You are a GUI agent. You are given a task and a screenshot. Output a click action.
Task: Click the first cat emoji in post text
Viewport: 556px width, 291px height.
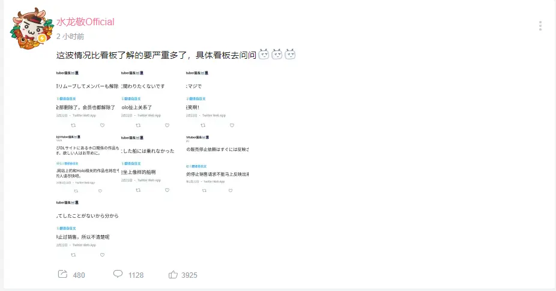point(264,54)
